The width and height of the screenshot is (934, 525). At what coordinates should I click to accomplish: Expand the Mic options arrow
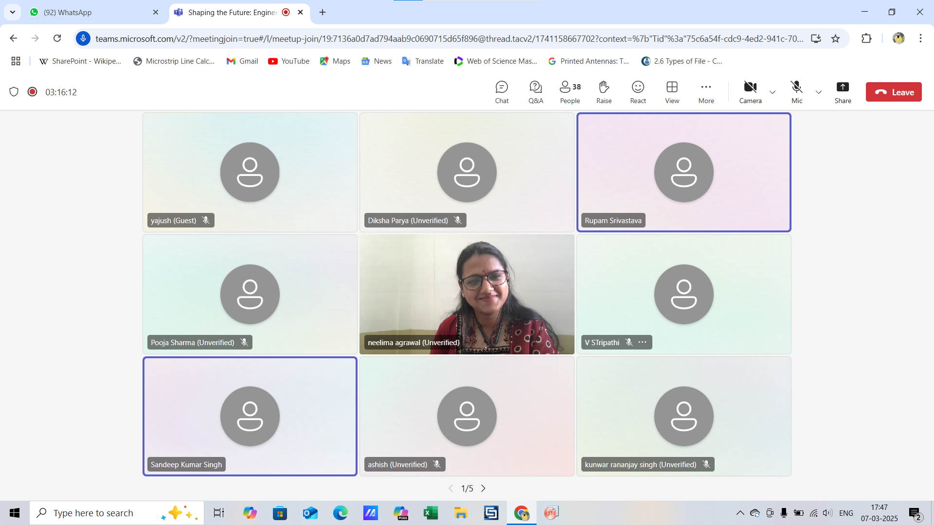819,92
